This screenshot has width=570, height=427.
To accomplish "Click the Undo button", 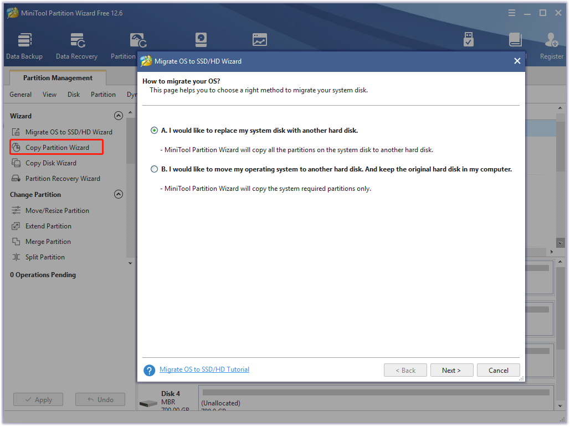I will (x=100, y=399).
